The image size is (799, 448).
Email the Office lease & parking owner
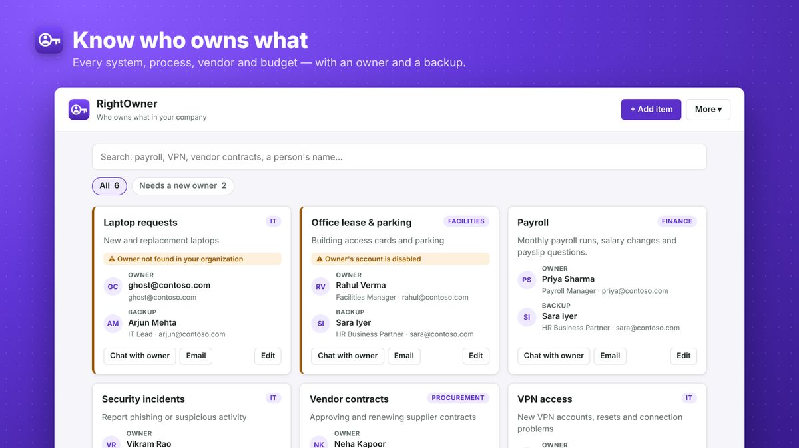coord(404,356)
